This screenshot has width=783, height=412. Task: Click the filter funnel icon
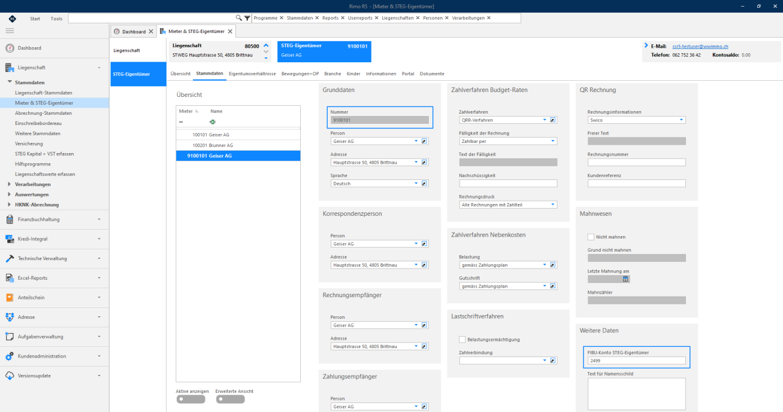247,18
